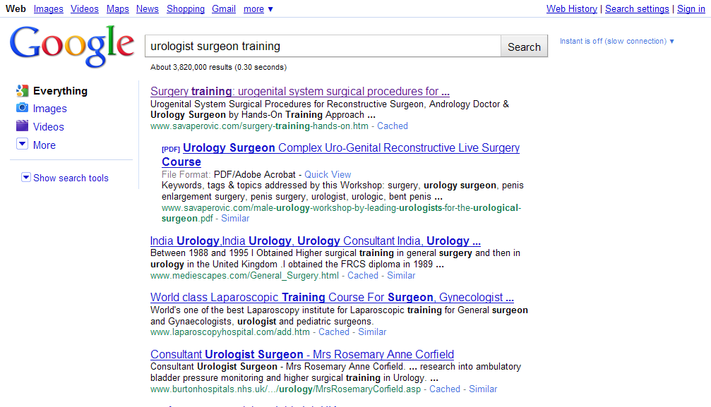Image resolution: width=711 pixels, height=407 pixels.
Task: Open Cached version of savaperovic.com result
Action: tap(393, 126)
